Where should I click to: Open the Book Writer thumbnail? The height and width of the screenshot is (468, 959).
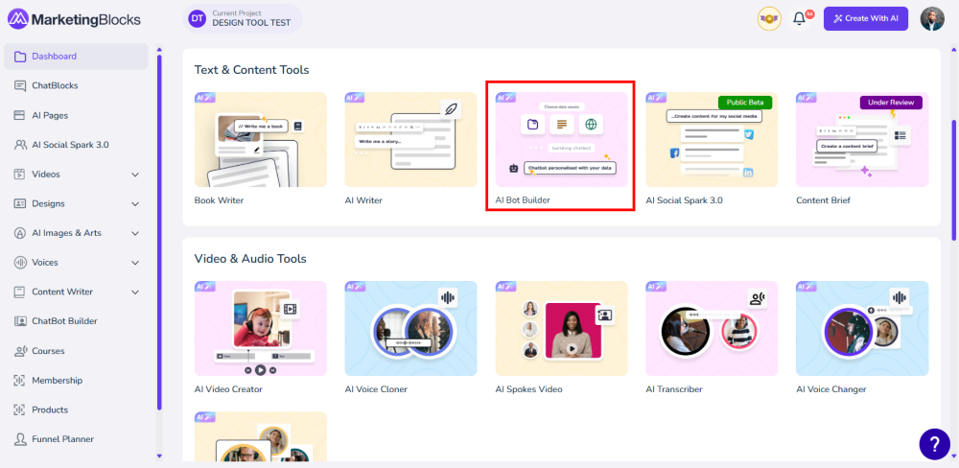coord(261,139)
